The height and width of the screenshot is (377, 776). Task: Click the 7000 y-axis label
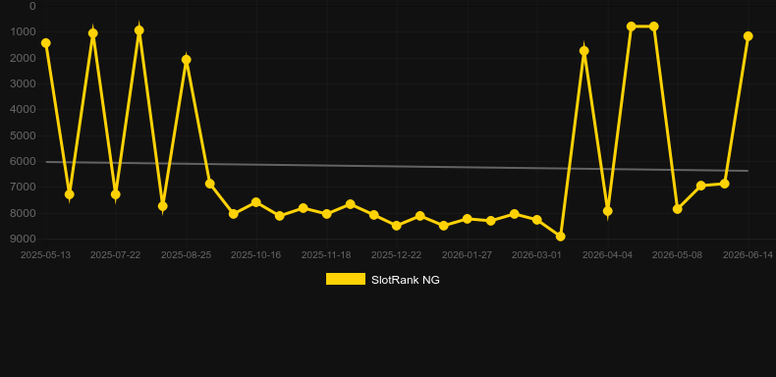[x=24, y=187]
